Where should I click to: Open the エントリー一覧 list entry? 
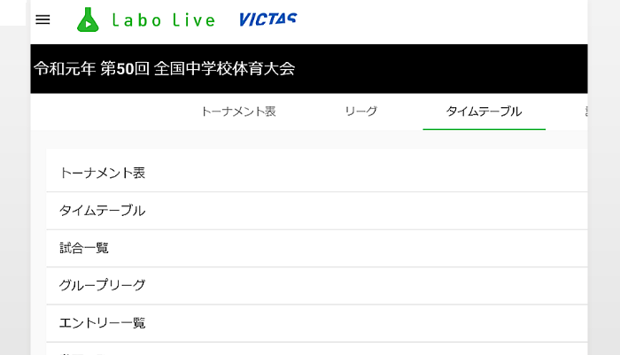[317, 323]
